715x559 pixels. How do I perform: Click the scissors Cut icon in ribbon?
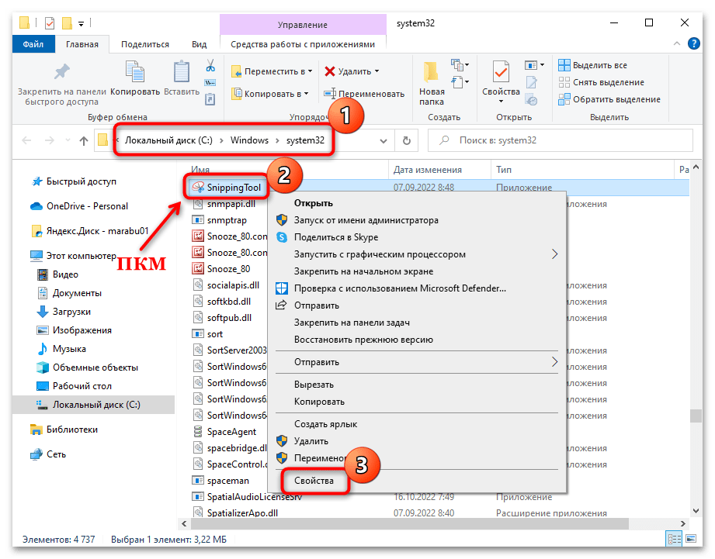pos(210,65)
